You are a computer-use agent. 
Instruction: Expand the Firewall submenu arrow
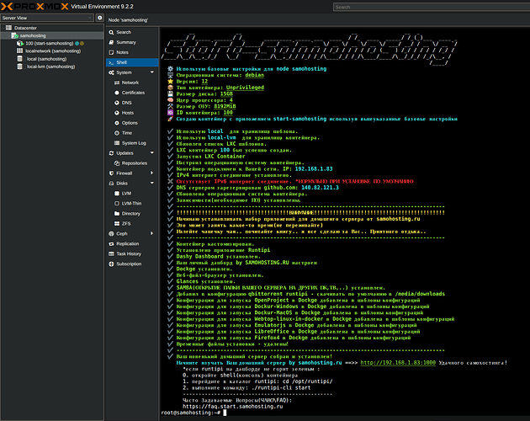tap(151, 173)
